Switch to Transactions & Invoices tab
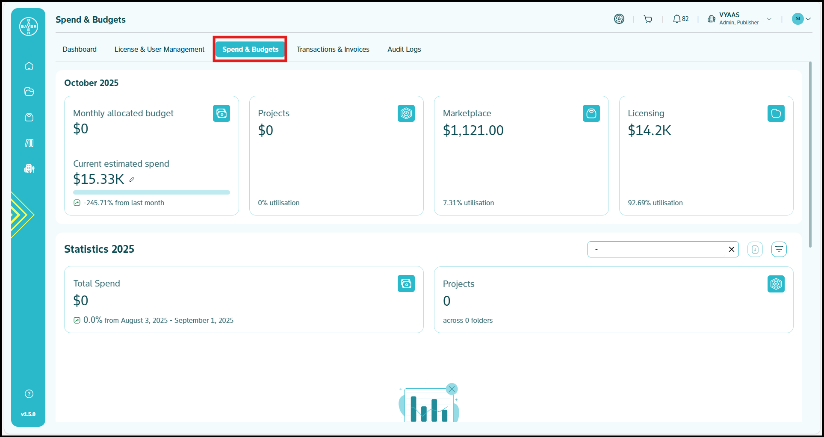 pos(333,49)
